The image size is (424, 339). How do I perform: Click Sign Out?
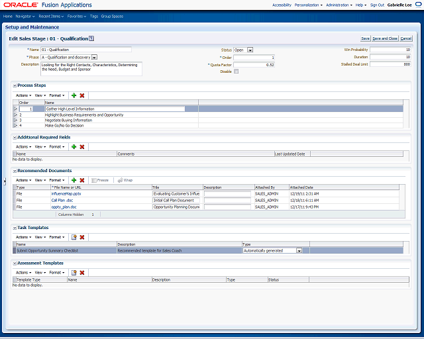tap(377, 5)
